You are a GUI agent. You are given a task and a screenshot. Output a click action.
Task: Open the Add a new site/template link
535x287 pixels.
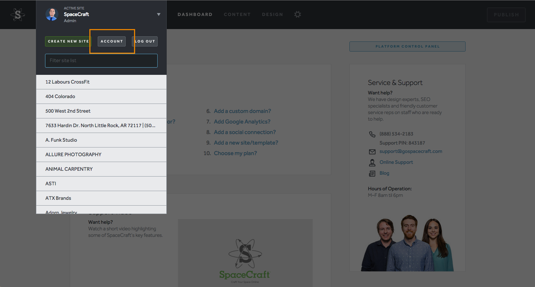pos(246,143)
